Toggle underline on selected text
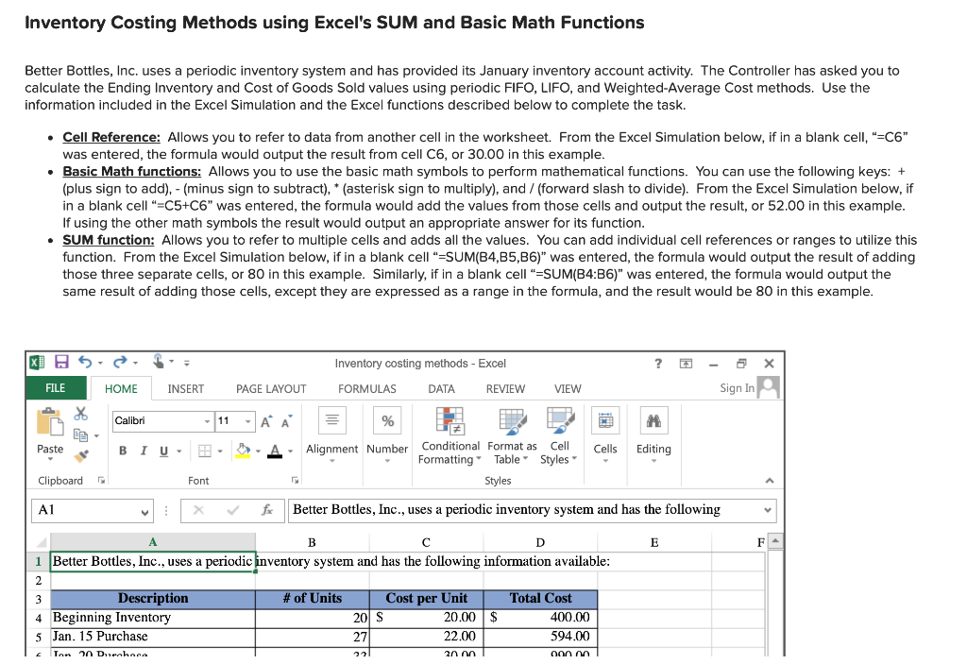Viewport: 967px width, 664px height. click(163, 450)
